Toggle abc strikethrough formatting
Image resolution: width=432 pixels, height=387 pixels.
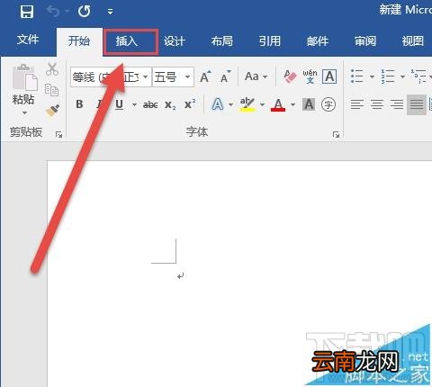150,104
